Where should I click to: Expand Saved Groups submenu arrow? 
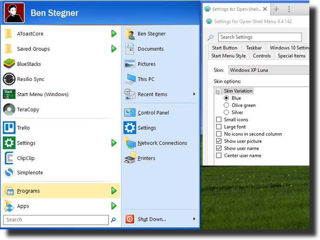(x=114, y=49)
